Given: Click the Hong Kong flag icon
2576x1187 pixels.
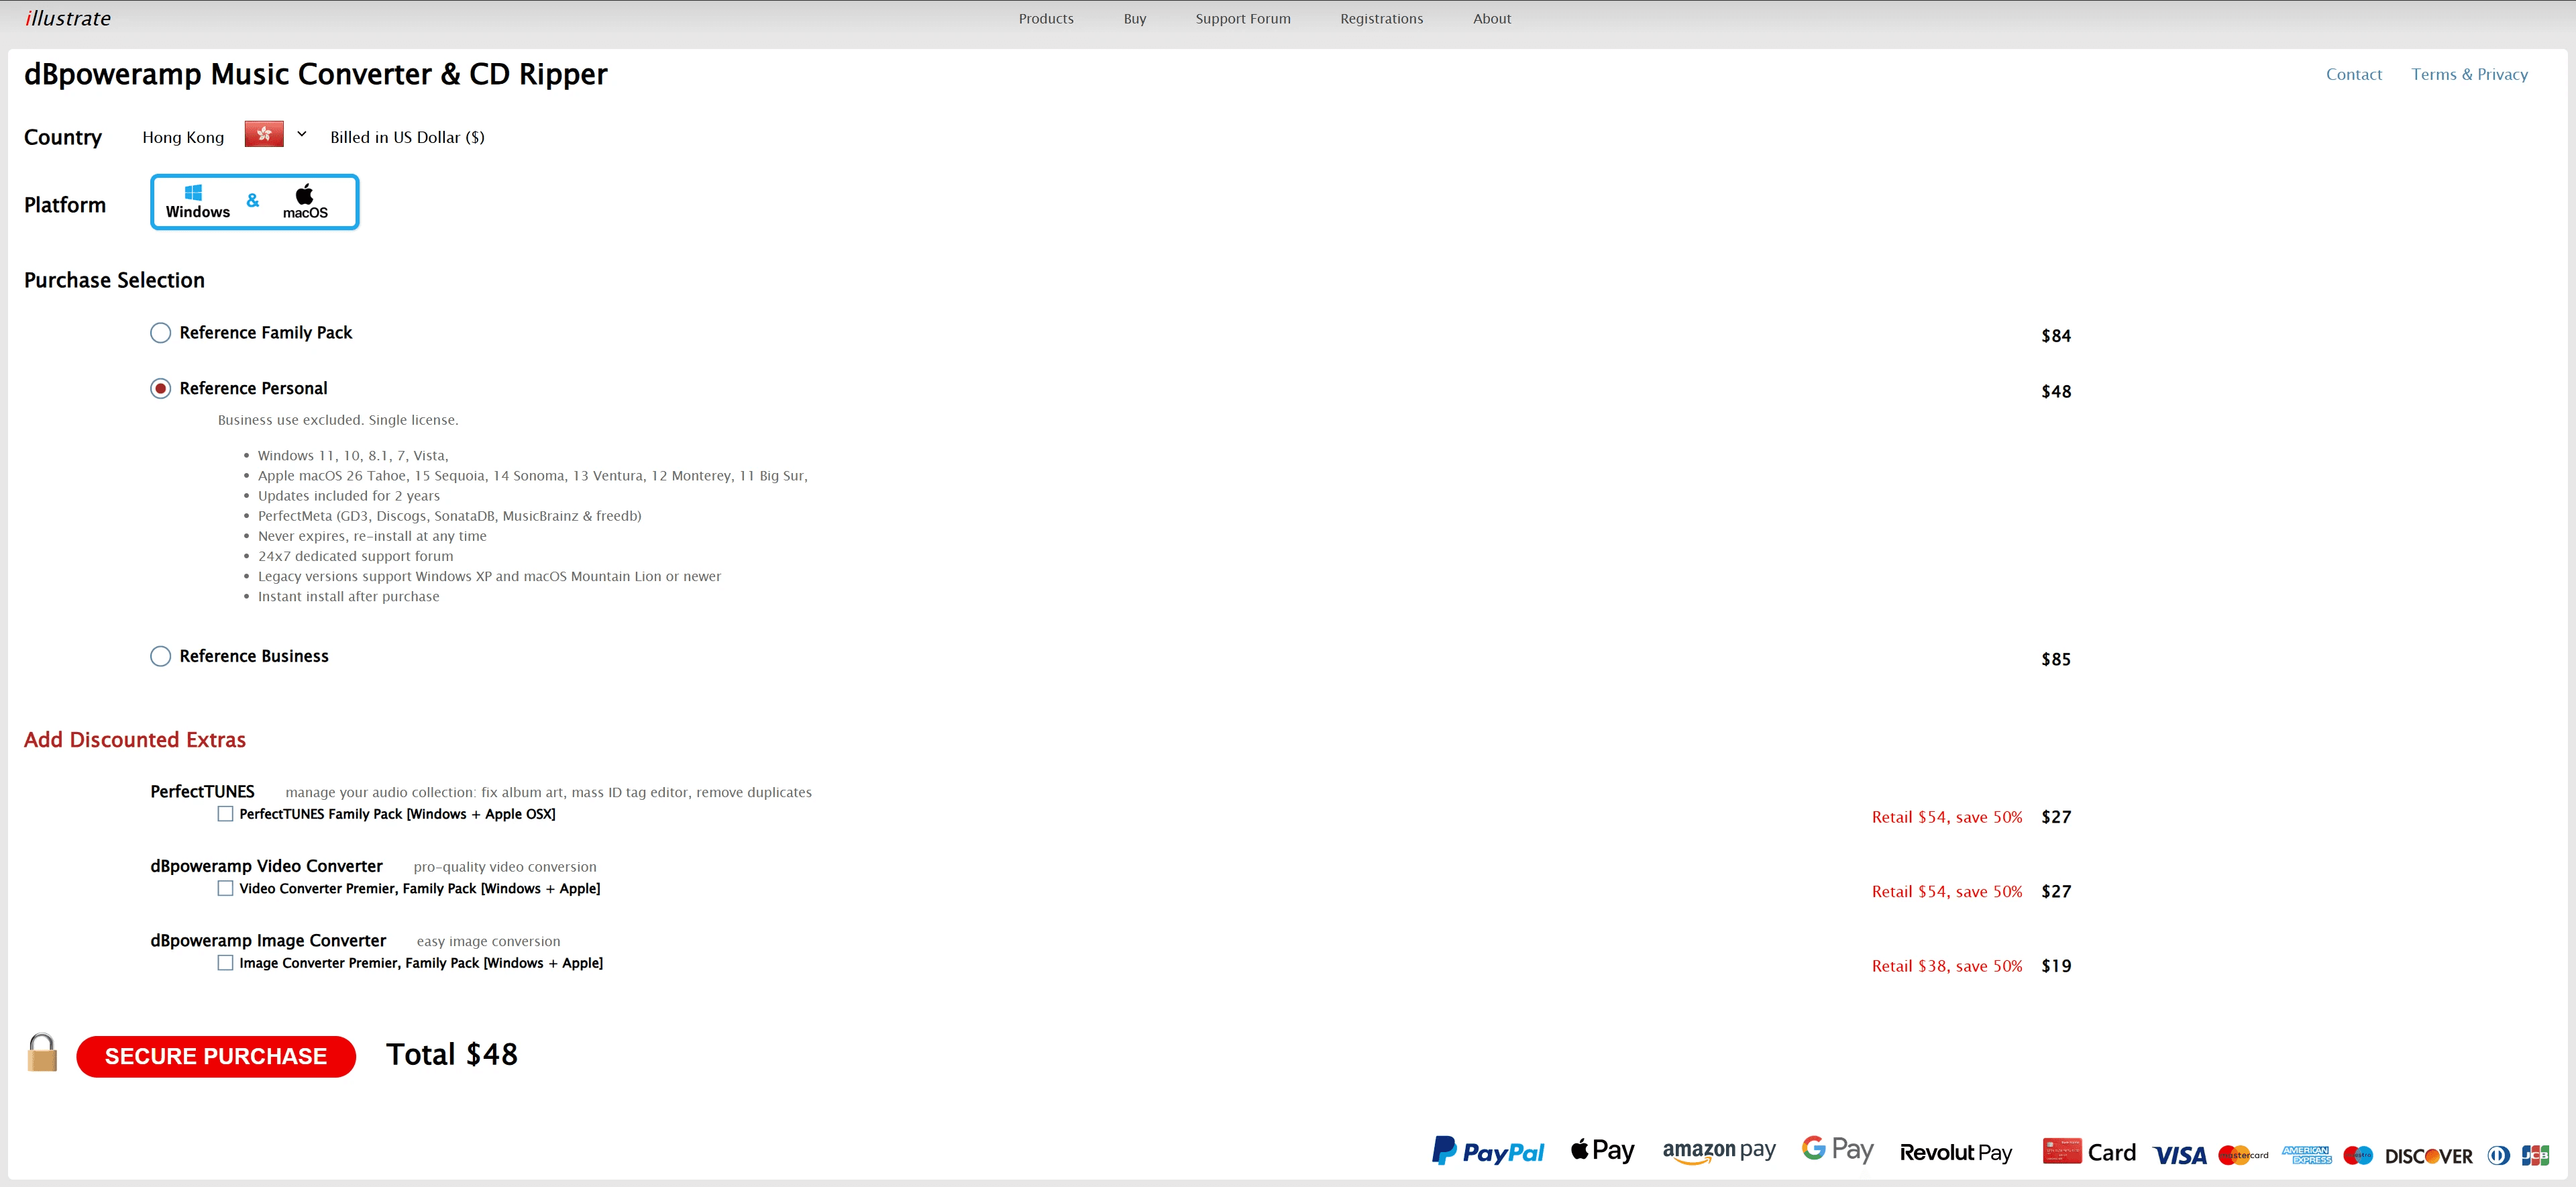Looking at the screenshot, I should coord(264,134).
